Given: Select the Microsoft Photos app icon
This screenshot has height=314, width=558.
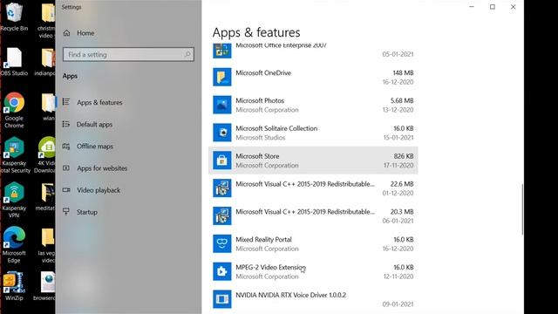Looking at the screenshot, I should 222,105.
